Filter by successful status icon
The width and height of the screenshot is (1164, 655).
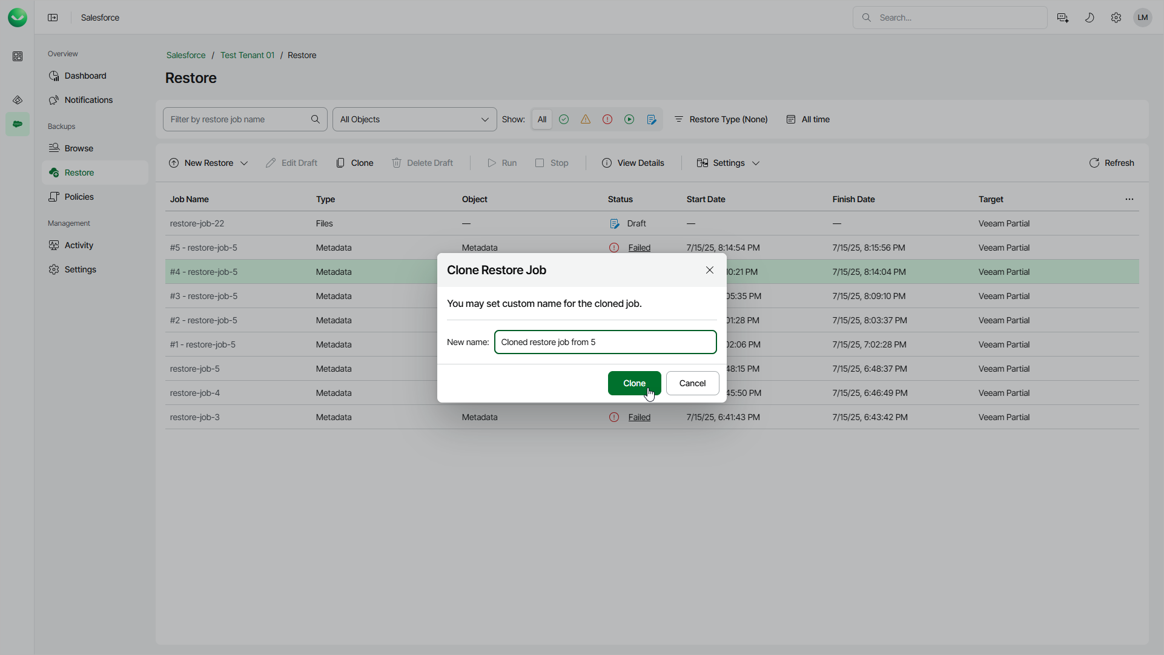pyautogui.click(x=564, y=119)
